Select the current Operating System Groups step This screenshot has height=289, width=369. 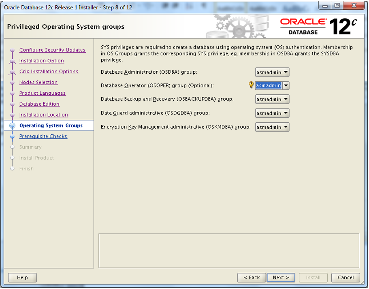51,125
